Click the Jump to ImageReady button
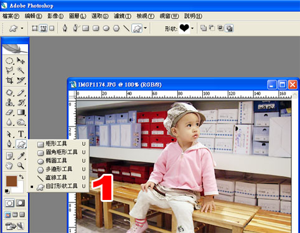 point(15,226)
